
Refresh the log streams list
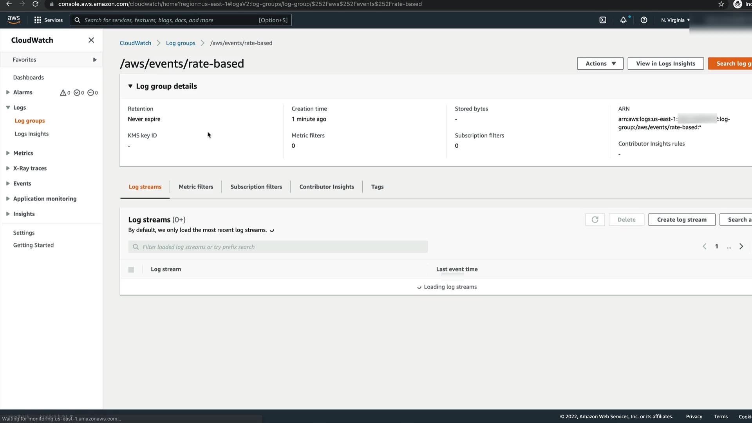[595, 220]
